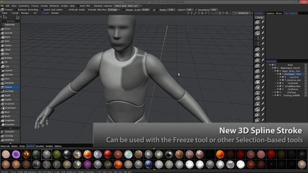The width and height of the screenshot is (308, 173).
Task: Toggle visibility of the [3x]Pelvis layer
Action: (278, 89)
